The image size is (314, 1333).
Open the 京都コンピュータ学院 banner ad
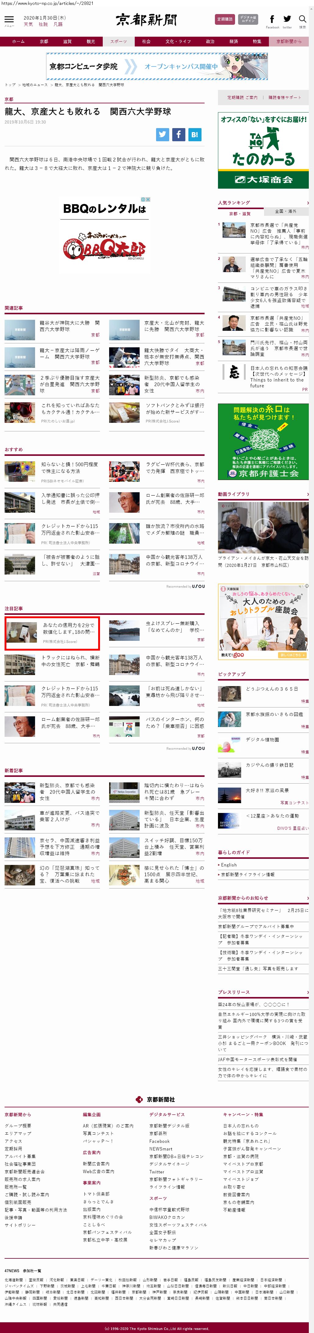157,66
